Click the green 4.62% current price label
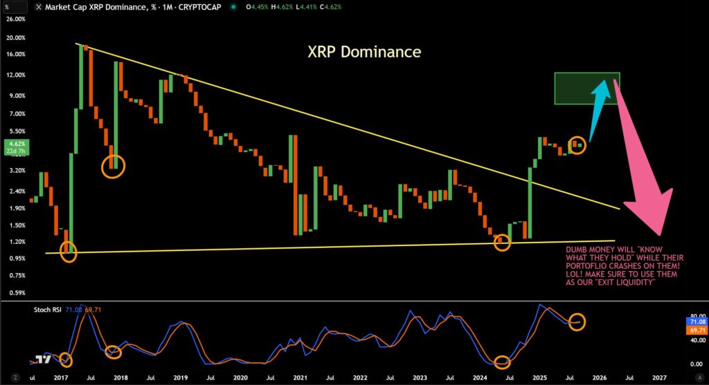The width and height of the screenshot is (709, 385). 17,144
